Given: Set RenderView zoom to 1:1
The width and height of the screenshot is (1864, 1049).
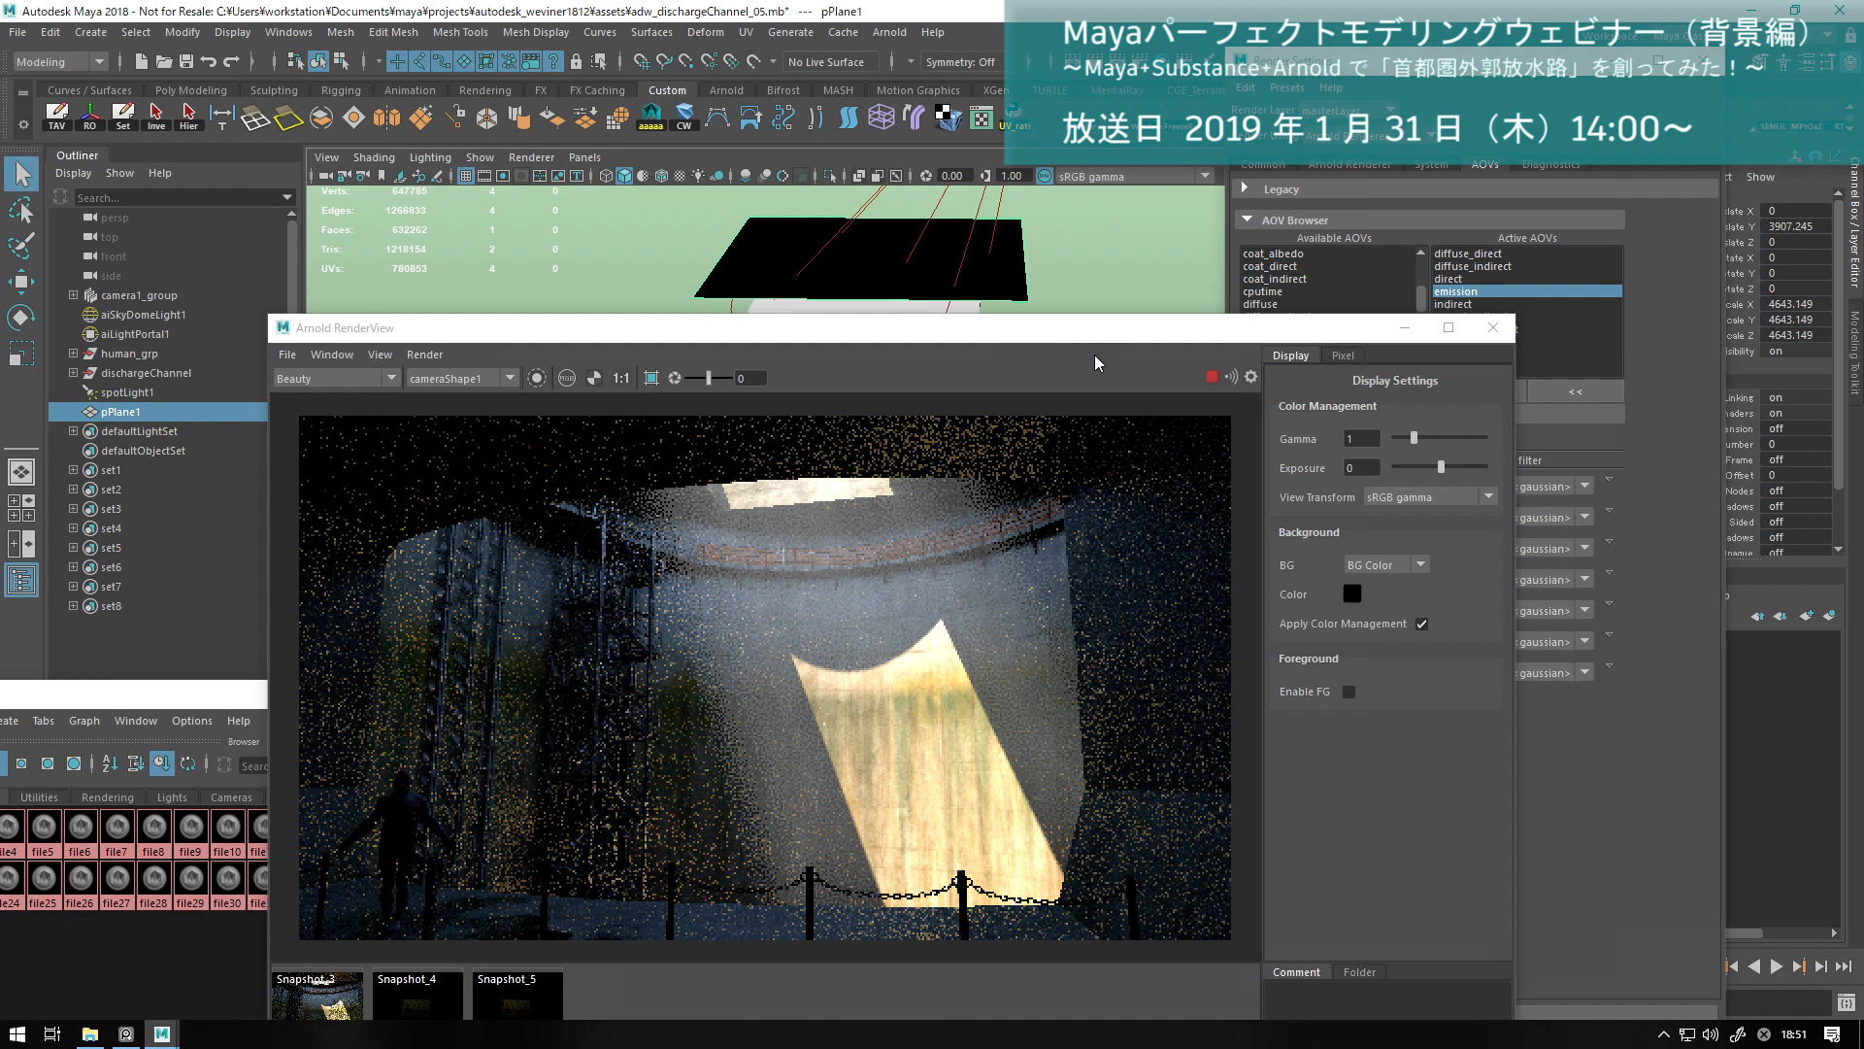Looking at the screenshot, I should click(x=621, y=378).
